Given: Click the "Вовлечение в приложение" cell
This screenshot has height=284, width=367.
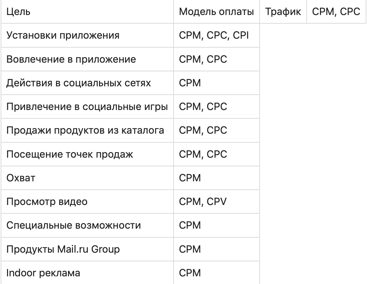Looking at the screenshot, I should point(71,59).
